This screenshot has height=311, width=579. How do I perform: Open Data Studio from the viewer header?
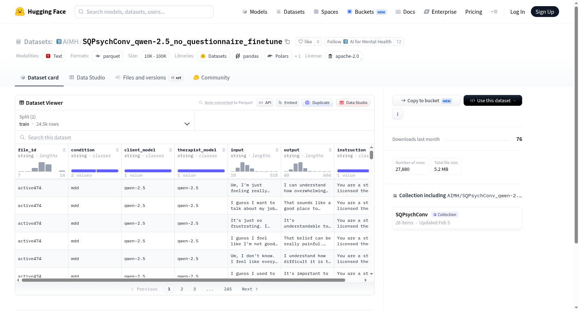tap(353, 103)
